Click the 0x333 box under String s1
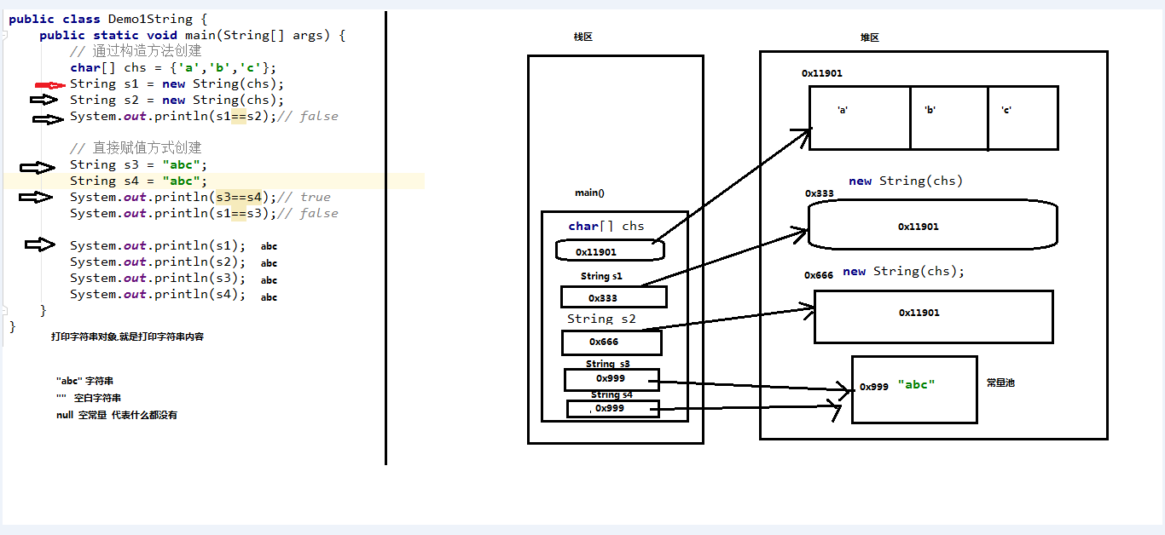This screenshot has height=535, width=1165. 613,297
